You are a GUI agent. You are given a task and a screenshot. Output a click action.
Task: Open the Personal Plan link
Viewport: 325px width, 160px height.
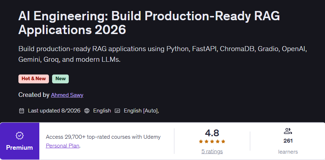[63, 146]
